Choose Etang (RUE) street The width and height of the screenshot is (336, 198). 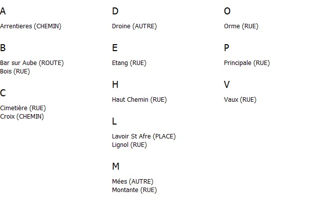coord(129,63)
